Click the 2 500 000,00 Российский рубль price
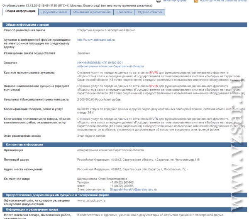249x219 pixels. 99,100
